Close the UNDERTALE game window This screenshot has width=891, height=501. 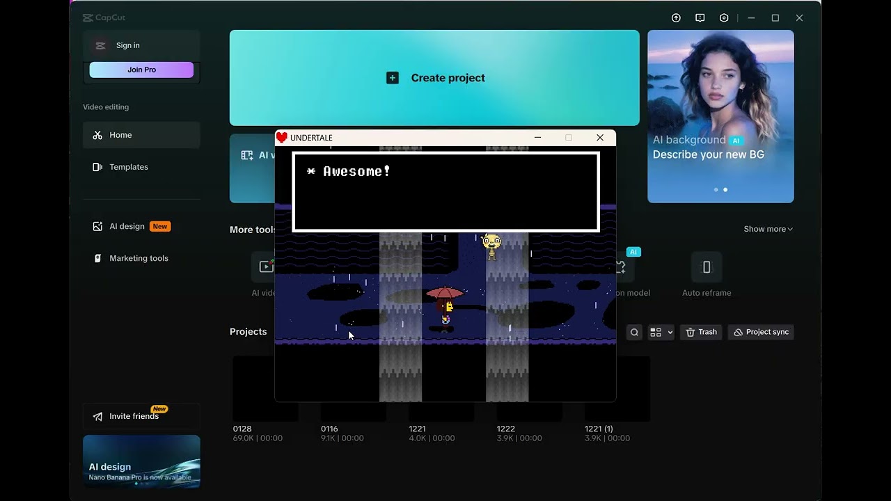coord(600,138)
